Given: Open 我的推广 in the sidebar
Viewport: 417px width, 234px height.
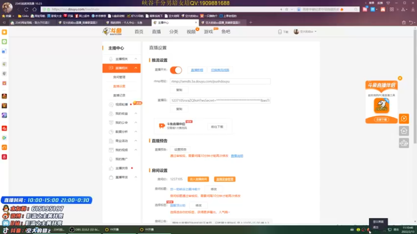Looking at the screenshot, I should coord(121,159).
